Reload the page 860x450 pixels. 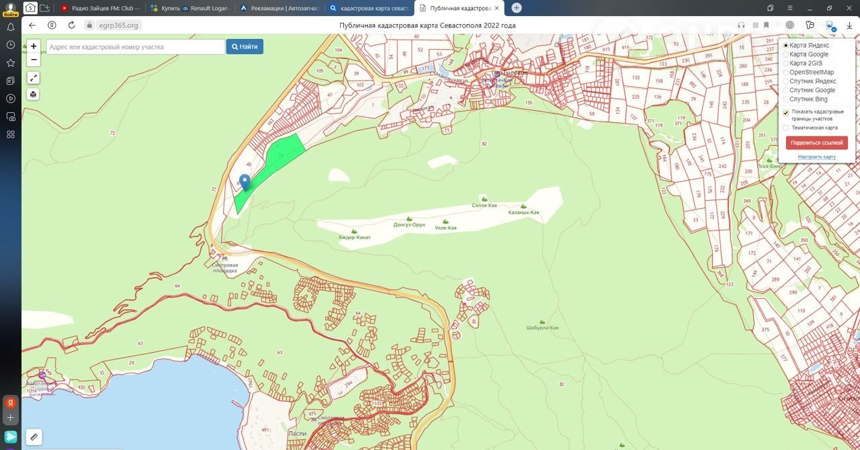[71, 25]
